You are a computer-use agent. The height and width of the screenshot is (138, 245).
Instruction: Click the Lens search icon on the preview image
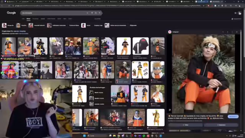coord(170,110)
